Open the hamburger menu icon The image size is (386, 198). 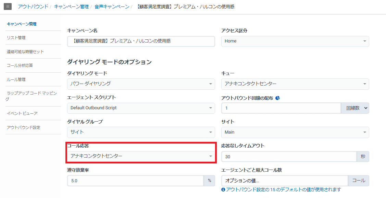click(x=8, y=6)
